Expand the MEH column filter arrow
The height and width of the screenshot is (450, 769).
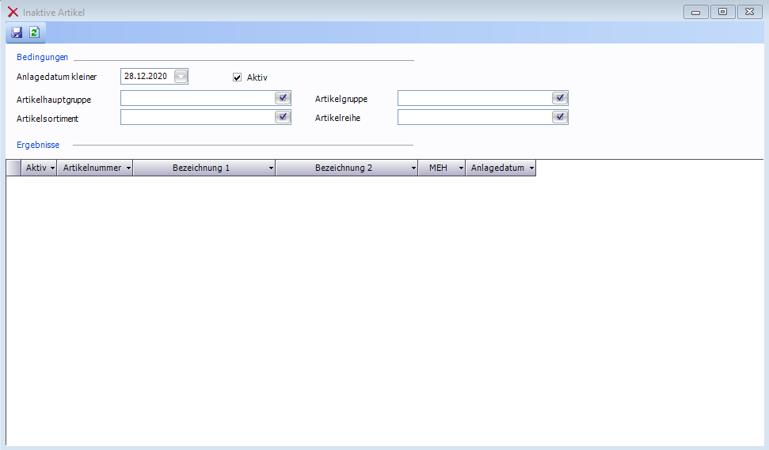tap(461, 168)
